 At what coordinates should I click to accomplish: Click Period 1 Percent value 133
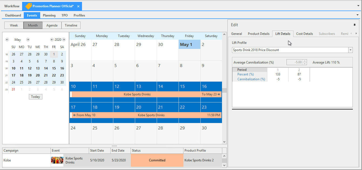point(278,74)
